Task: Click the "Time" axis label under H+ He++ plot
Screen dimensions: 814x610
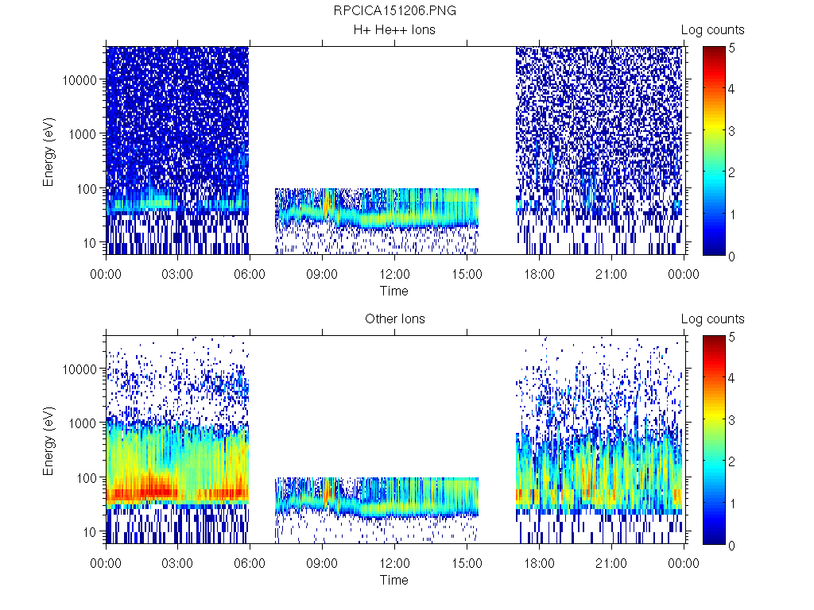Action: pyautogui.click(x=394, y=291)
